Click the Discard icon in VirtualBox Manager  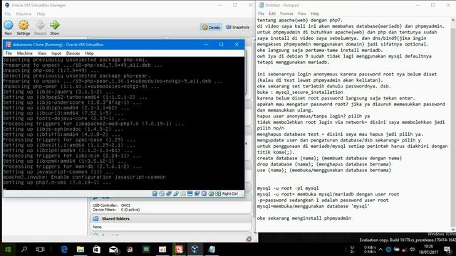[40, 26]
